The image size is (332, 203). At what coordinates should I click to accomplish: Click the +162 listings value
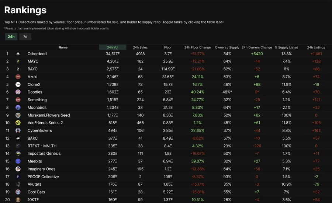click(316, 130)
